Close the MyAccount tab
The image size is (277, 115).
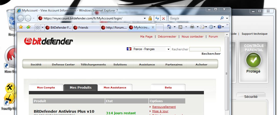tap(153, 27)
